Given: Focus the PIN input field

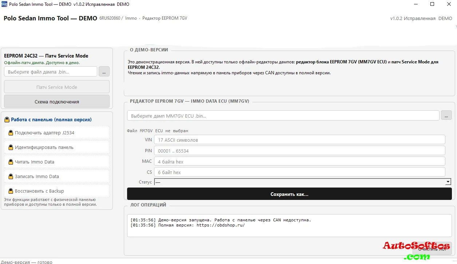Looking at the screenshot, I should (x=299, y=151).
